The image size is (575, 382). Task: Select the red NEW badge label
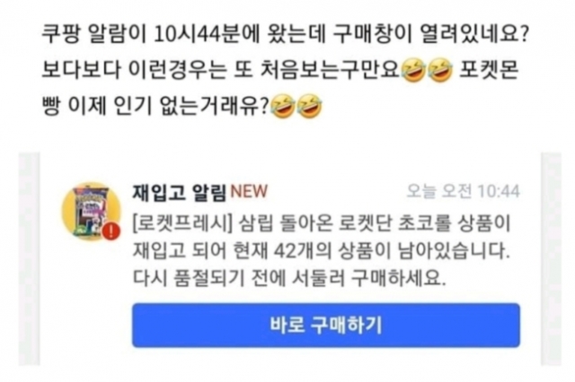(x=249, y=191)
